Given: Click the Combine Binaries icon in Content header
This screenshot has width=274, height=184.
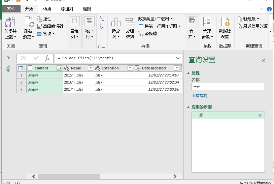Looking at the screenshot, I should [59, 68].
